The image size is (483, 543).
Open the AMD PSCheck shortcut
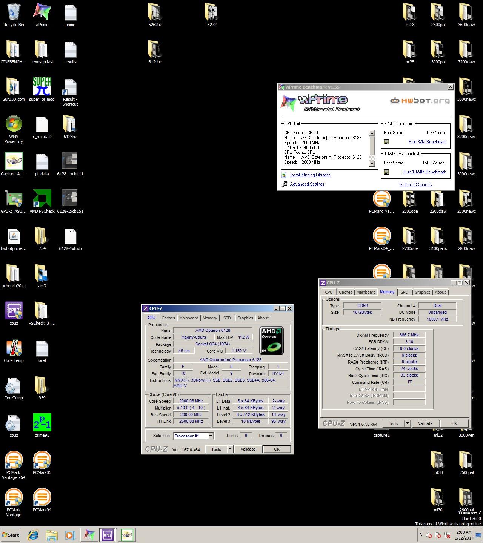click(42, 201)
